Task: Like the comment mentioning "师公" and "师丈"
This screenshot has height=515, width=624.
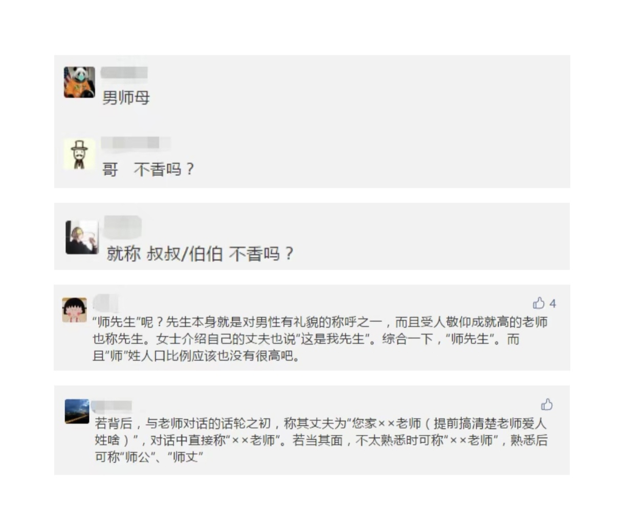Action: point(547,405)
